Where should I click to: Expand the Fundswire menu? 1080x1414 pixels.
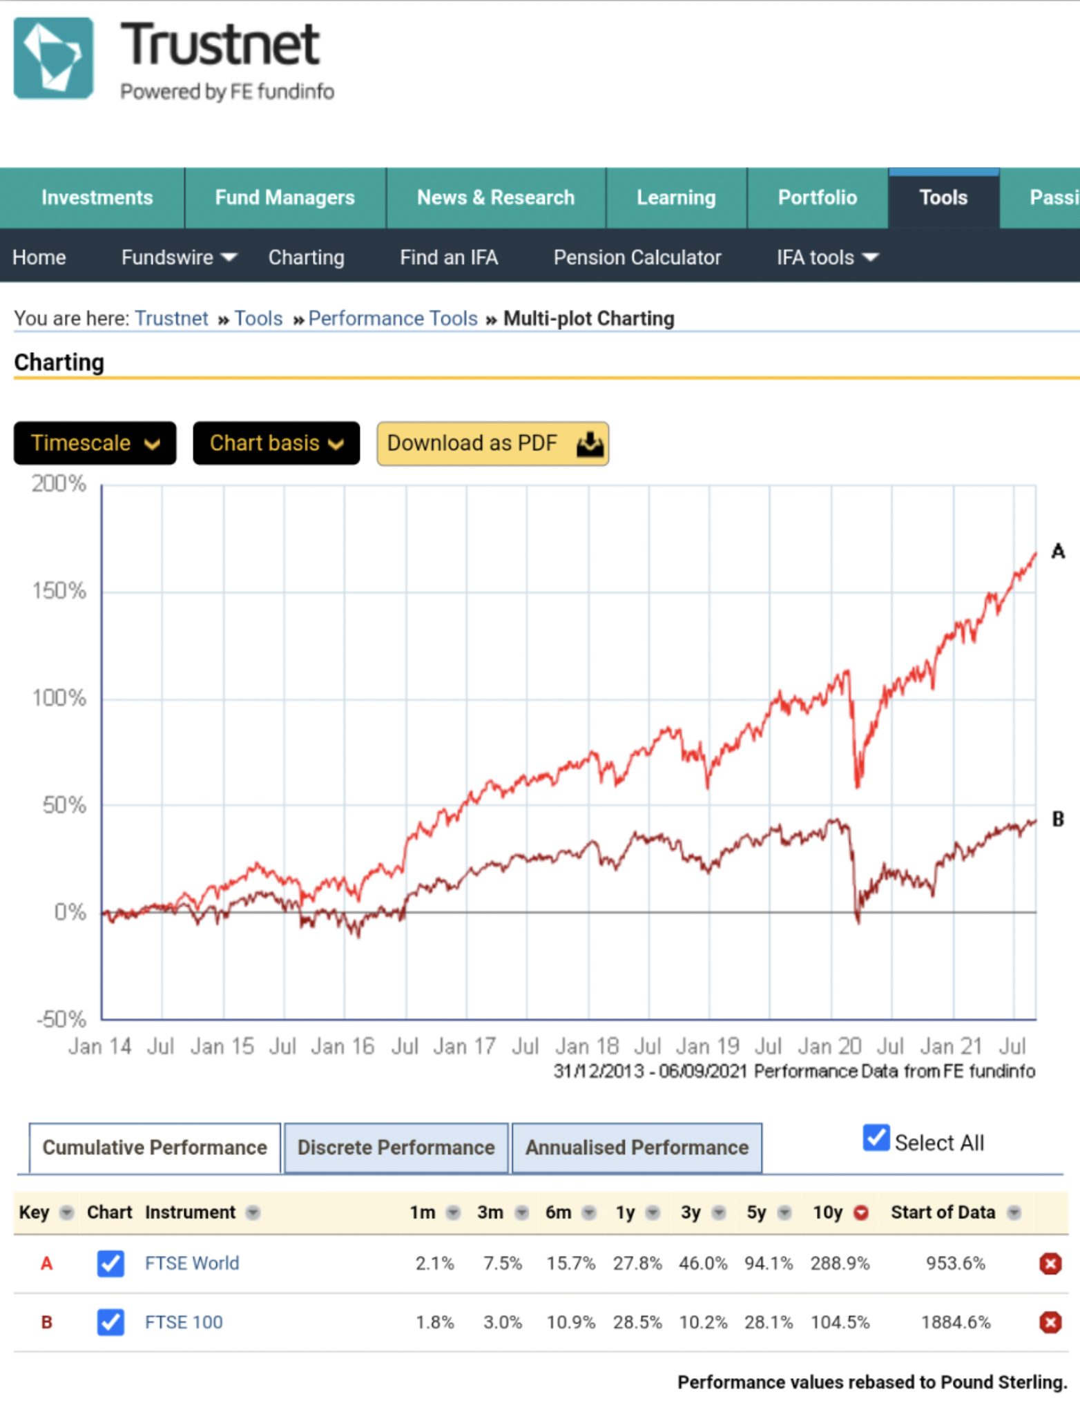[179, 258]
